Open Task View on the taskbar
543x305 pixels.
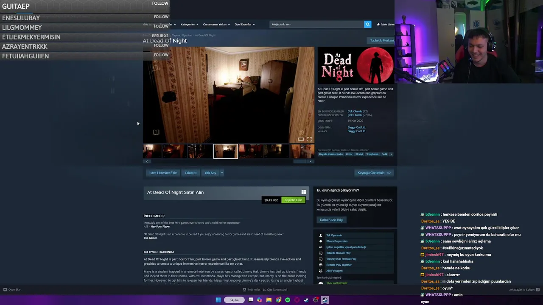coord(251,300)
